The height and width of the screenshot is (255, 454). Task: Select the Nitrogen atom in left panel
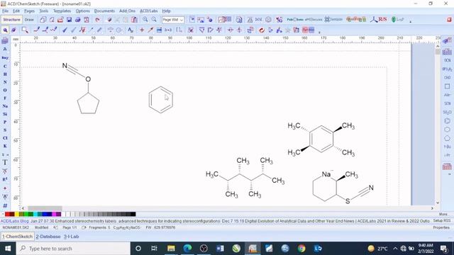[x=5, y=82]
